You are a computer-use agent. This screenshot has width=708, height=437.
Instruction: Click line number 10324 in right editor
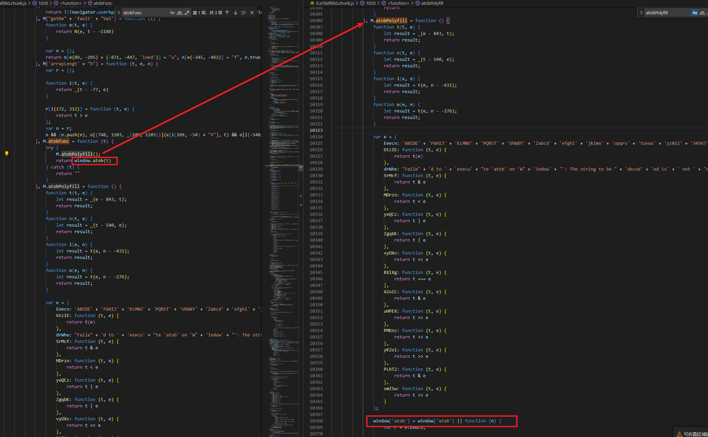tap(316, 137)
